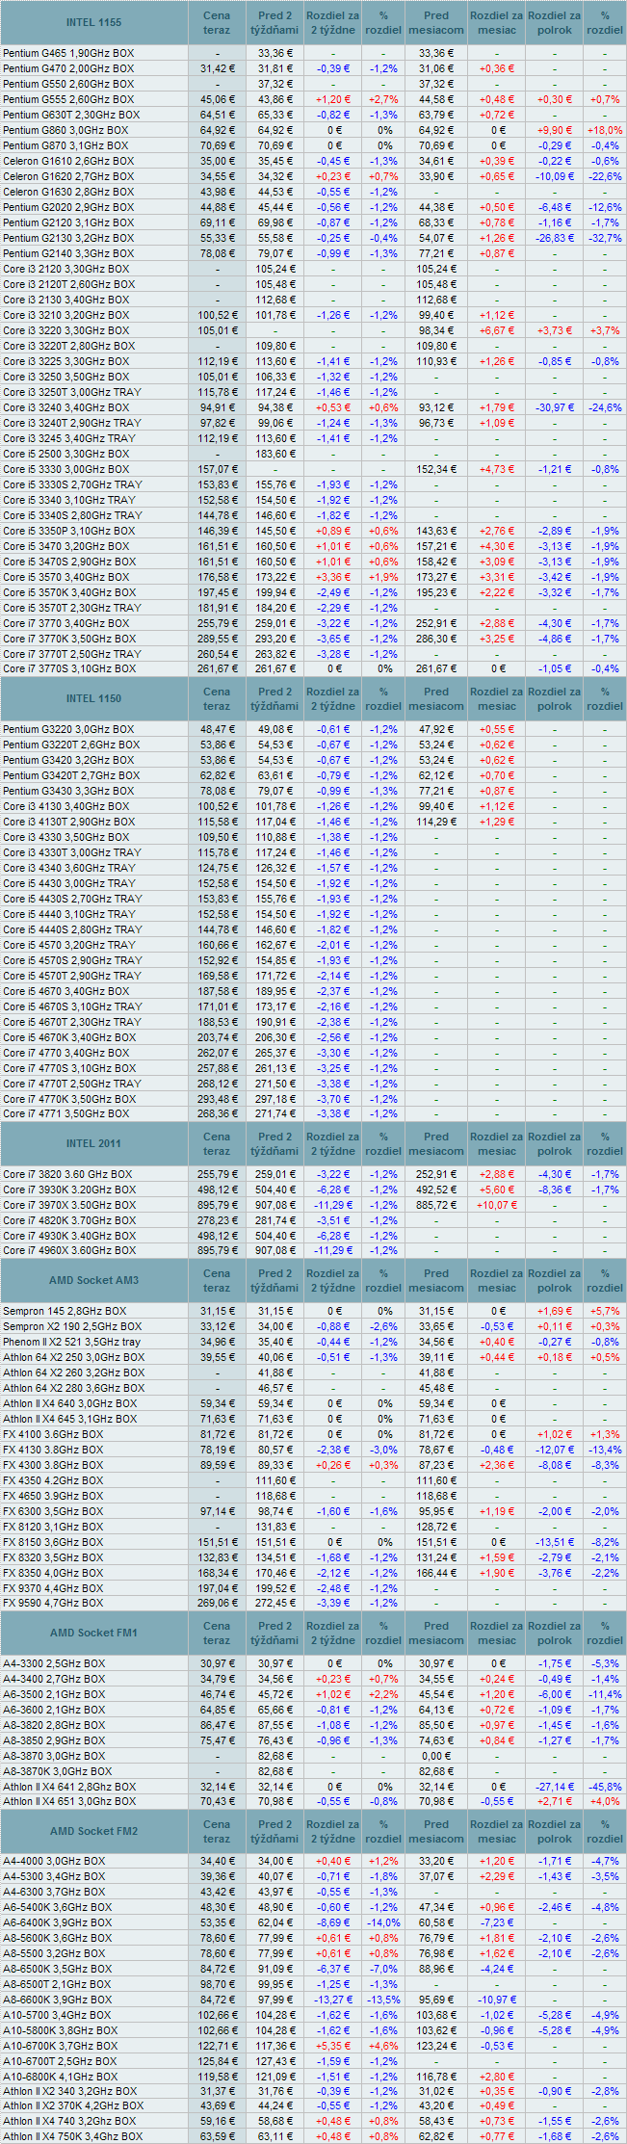Click the AMD Socket FM1 header
Screen dimensions: 627x2144
(93, 1633)
